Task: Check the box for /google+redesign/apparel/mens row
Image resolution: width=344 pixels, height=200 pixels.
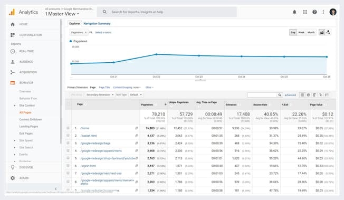Action: click(68, 150)
